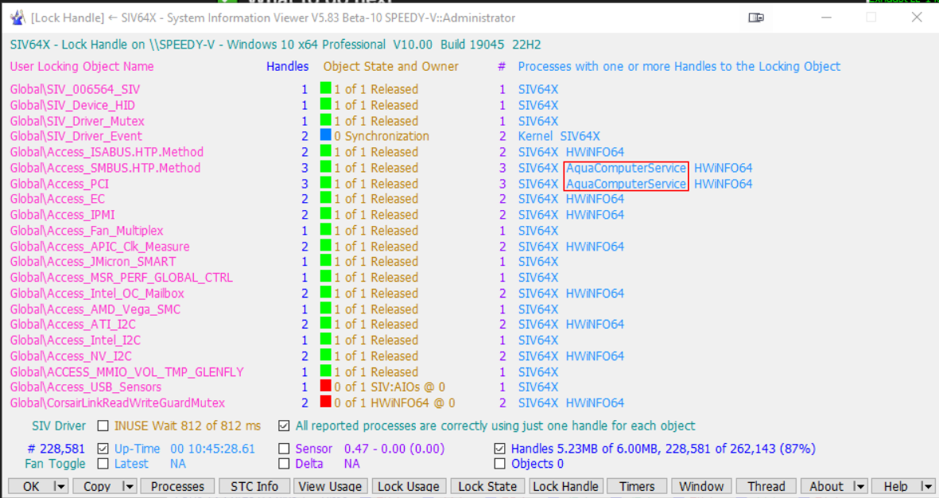939x498 pixels.
Task: Uncheck the Handles 5.23MB checkbox
Action: [499, 448]
